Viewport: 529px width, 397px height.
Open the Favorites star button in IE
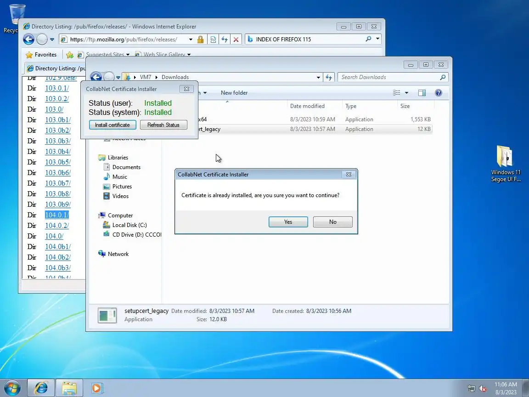pyautogui.click(x=41, y=55)
